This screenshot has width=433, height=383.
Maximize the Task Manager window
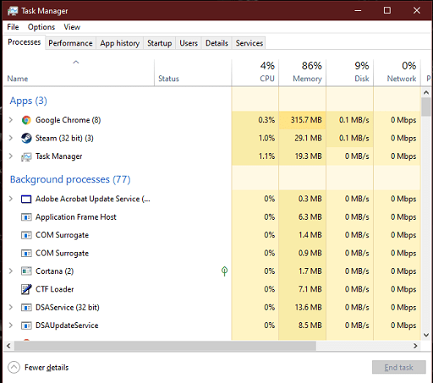pyautogui.click(x=387, y=10)
